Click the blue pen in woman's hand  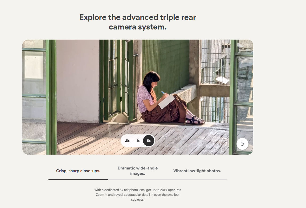pyautogui.click(x=163, y=92)
